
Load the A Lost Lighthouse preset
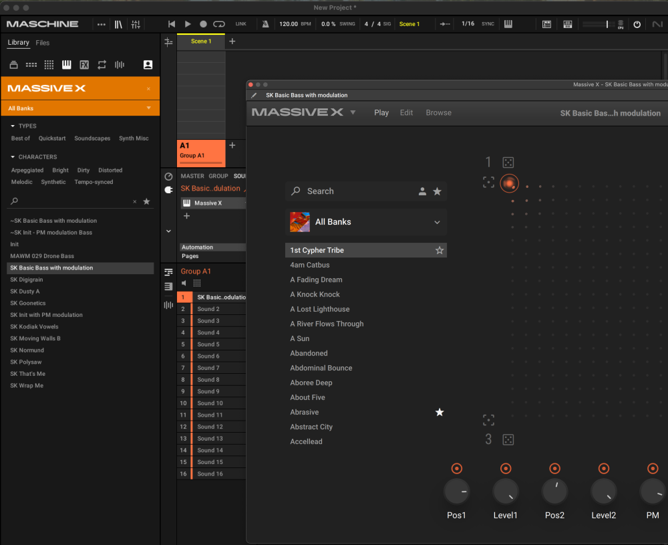coord(320,309)
